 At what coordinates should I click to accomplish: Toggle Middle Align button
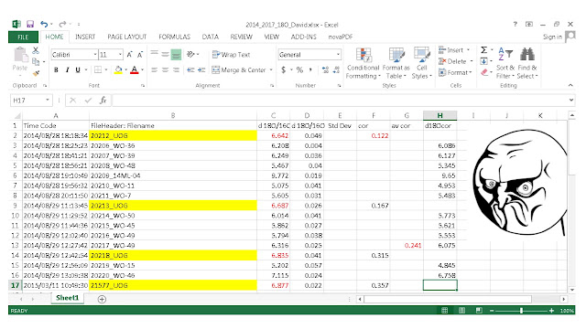pyautogui.click(x=165, y=55)
